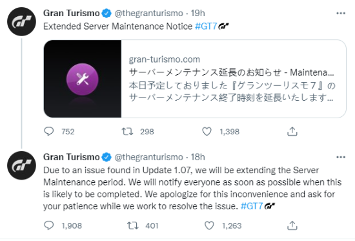Open @thegranturismo handle on the 19h tweet
This screenshot has width=355, height=241.
[x=148, y=14]
